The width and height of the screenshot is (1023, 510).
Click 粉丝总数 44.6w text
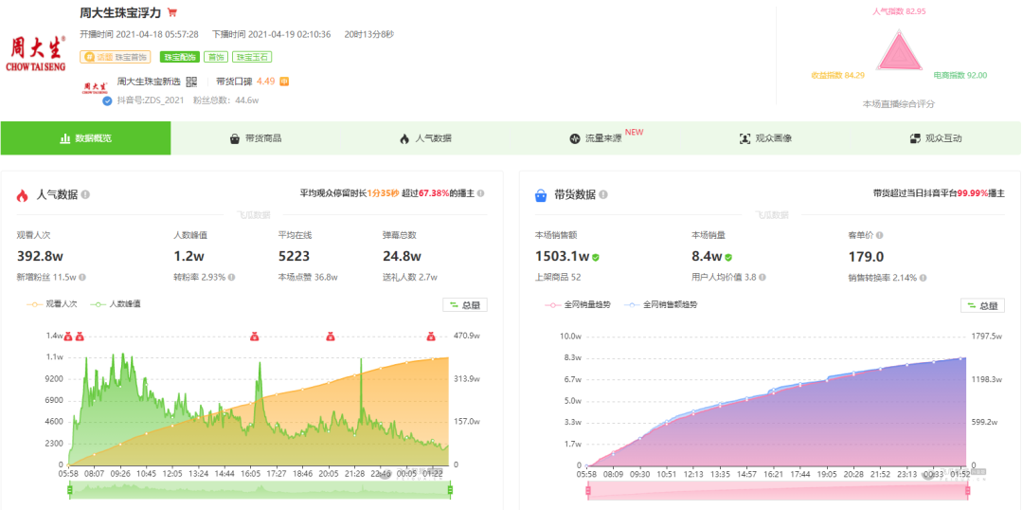tap(225, 100)
